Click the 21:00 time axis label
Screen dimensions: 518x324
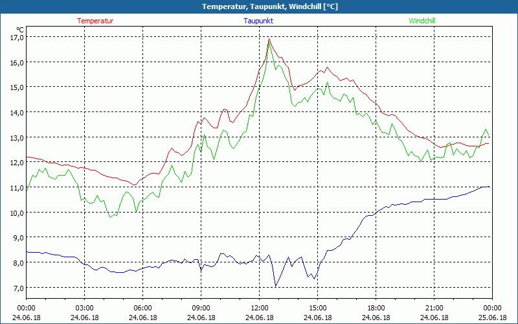[434, 308]
